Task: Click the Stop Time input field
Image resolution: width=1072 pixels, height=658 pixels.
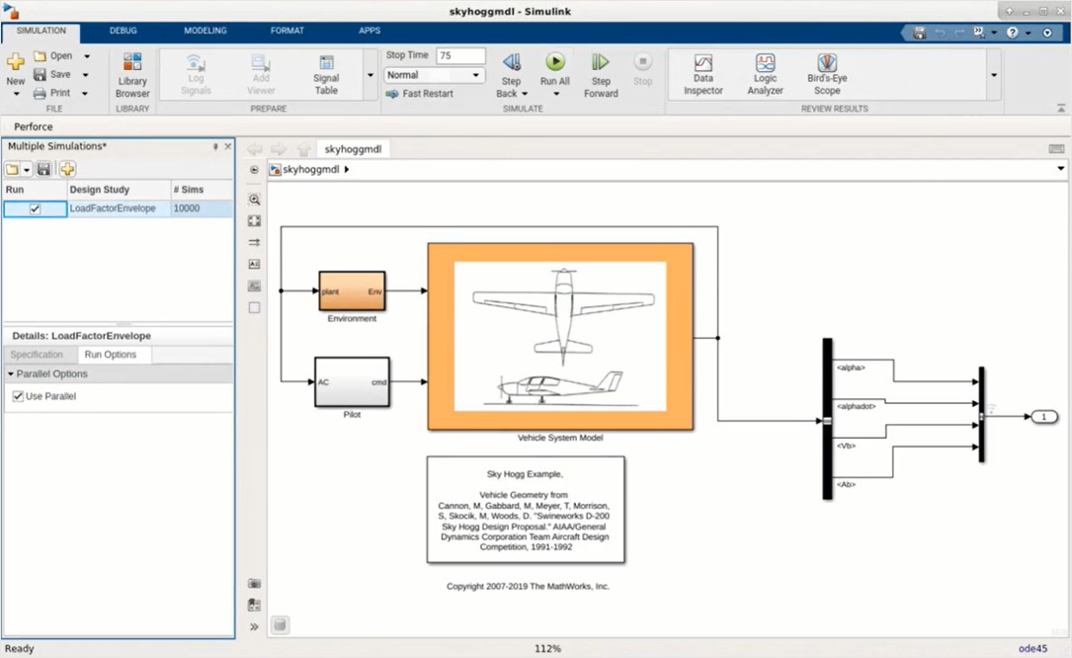Action: point(460,56)
